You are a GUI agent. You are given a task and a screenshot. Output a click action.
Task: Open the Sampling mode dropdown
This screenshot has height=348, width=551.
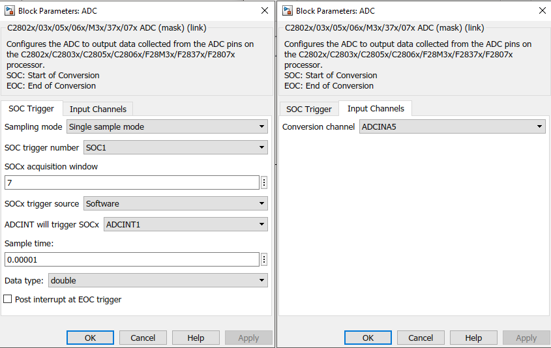coord(167,126)
